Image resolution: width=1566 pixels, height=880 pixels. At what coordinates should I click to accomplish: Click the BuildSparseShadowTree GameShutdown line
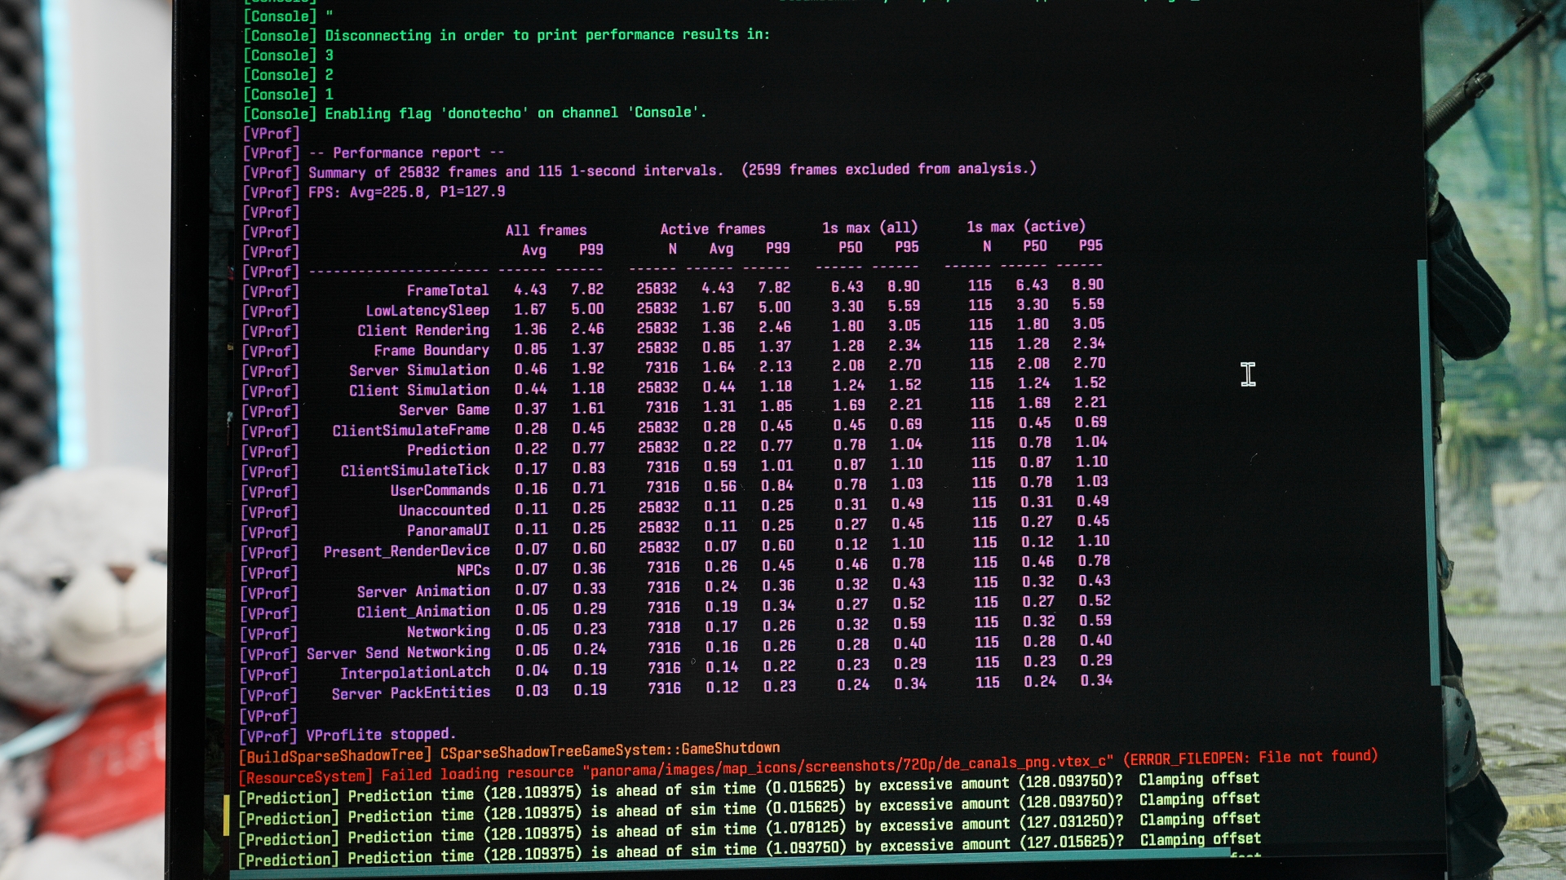pyautogui.click(x=509, y=752)
